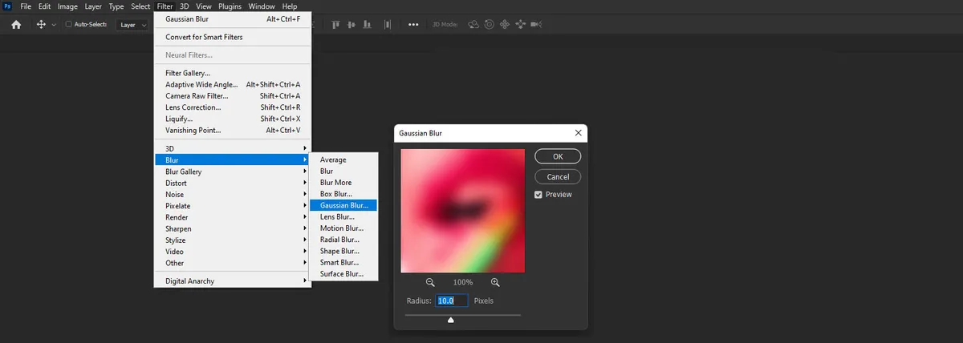Open Filter Gallery...
Screen dimensions: 963x343
point(233,73)
